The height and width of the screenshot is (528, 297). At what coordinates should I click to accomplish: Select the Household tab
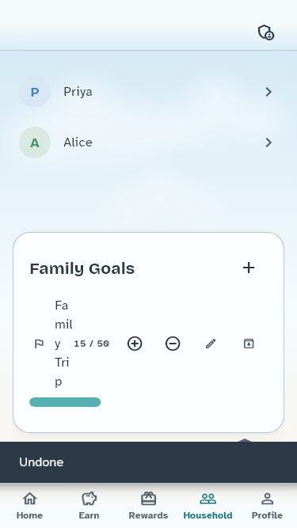click(208, 505)
